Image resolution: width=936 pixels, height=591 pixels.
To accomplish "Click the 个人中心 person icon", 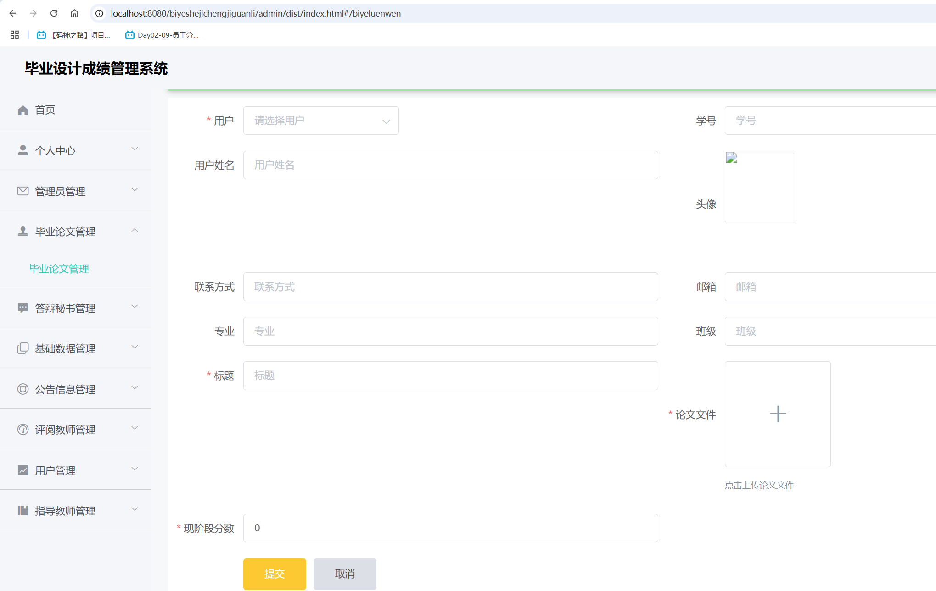I will pyautogui.click(x=23, y=150).
